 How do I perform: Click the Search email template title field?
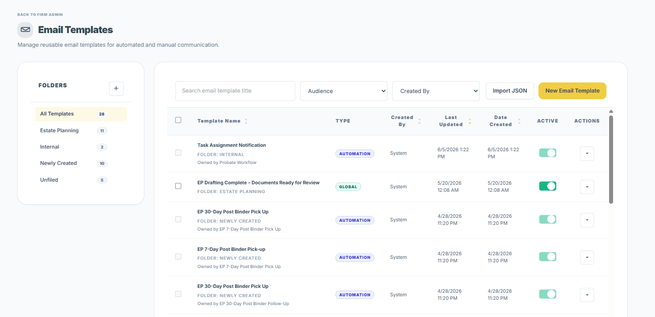pos(235,91)
